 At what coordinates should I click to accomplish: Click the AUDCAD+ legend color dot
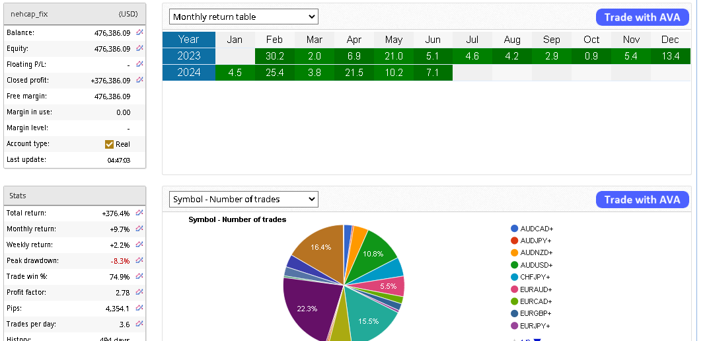[x=514, y=229]
